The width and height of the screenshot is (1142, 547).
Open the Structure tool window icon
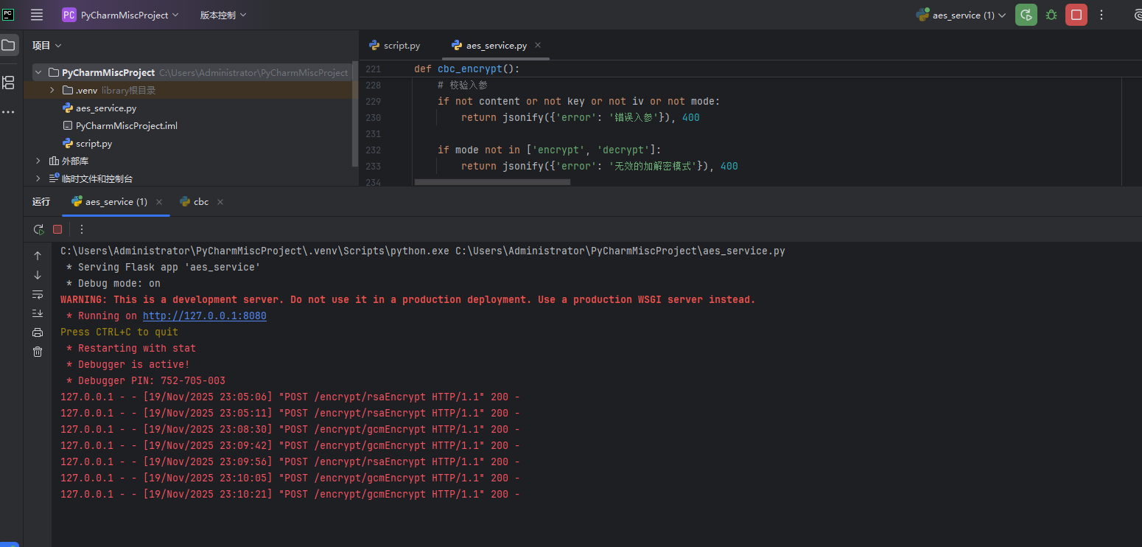point(8,82)
